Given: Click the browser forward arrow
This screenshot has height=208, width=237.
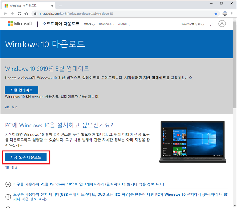Looking at the screenshot, I should pos(12,13).
